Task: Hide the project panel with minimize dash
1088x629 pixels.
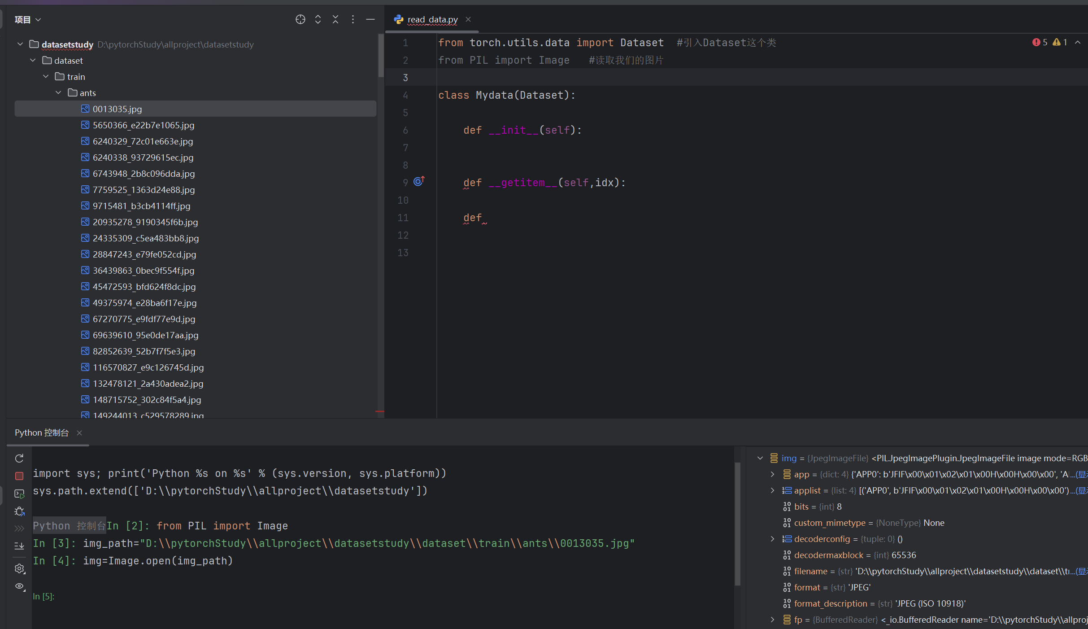Action: pos(370,19)
